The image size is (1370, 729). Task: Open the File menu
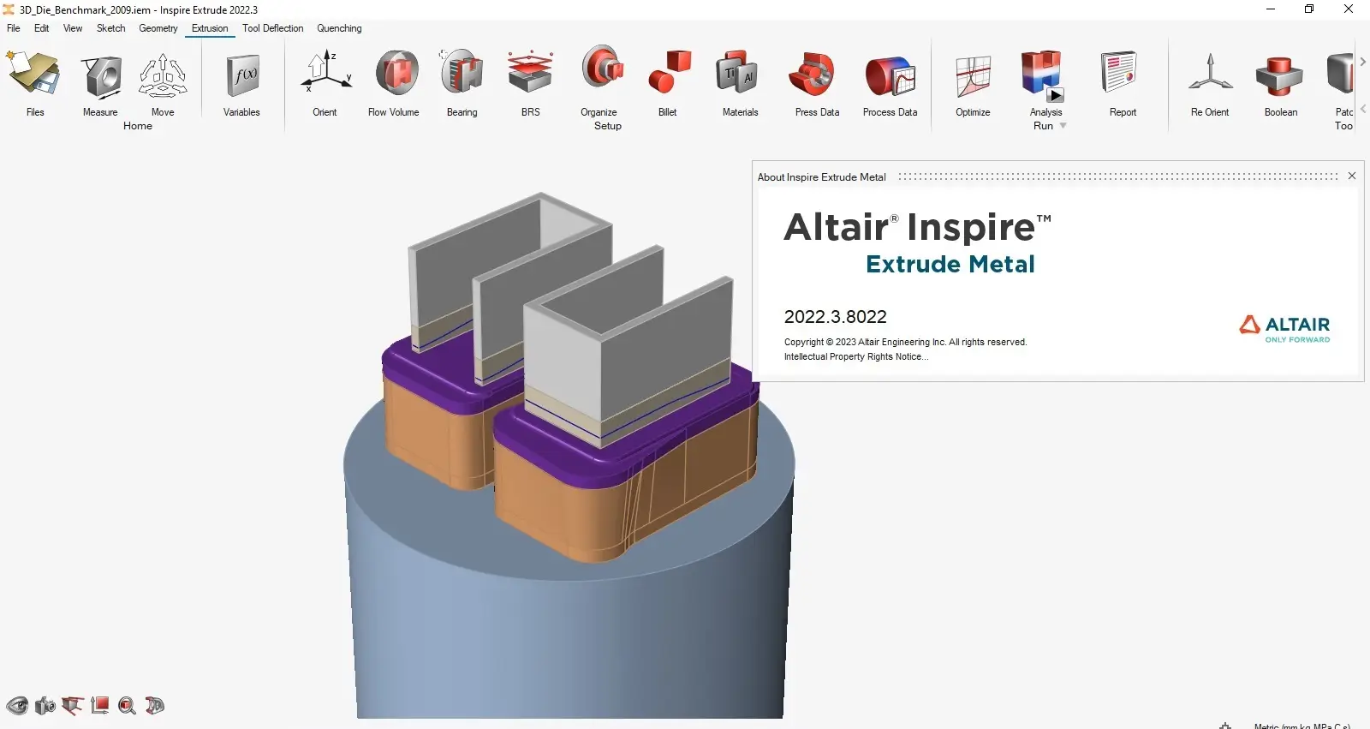(14, 28)
